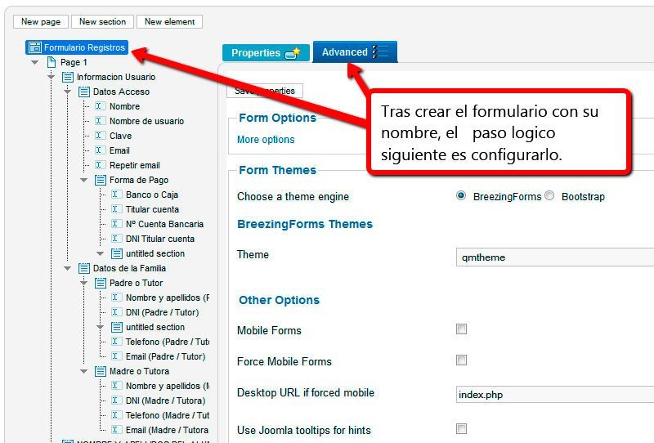Screen dimensions: 654x443
Task: Collapse the Datos de la Familia node
Action: tap(68, 268)
